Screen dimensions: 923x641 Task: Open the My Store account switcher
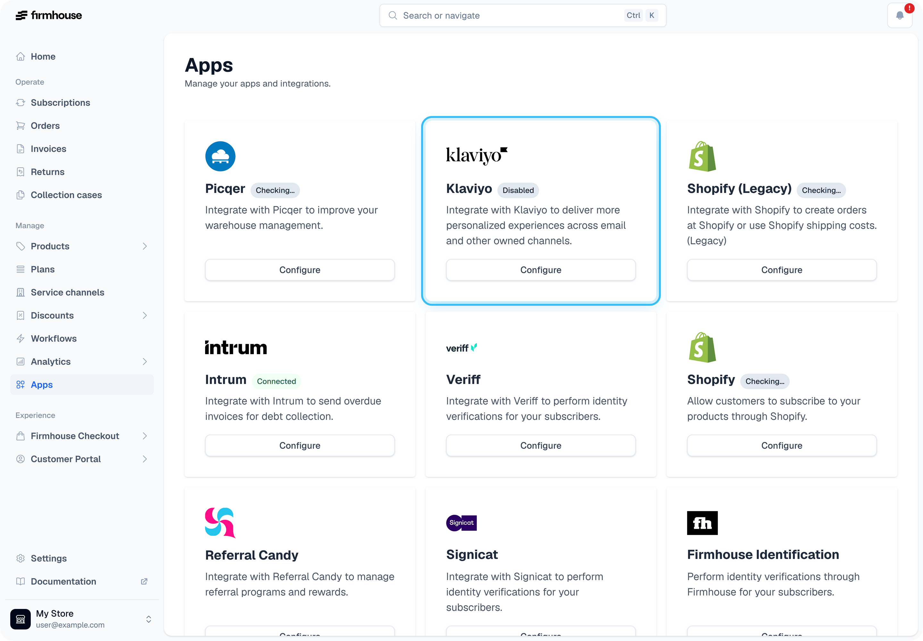(81, 619)
